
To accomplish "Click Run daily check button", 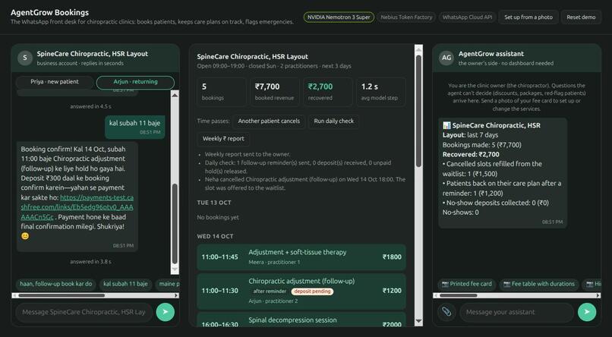I will click(x=333, y=121).
